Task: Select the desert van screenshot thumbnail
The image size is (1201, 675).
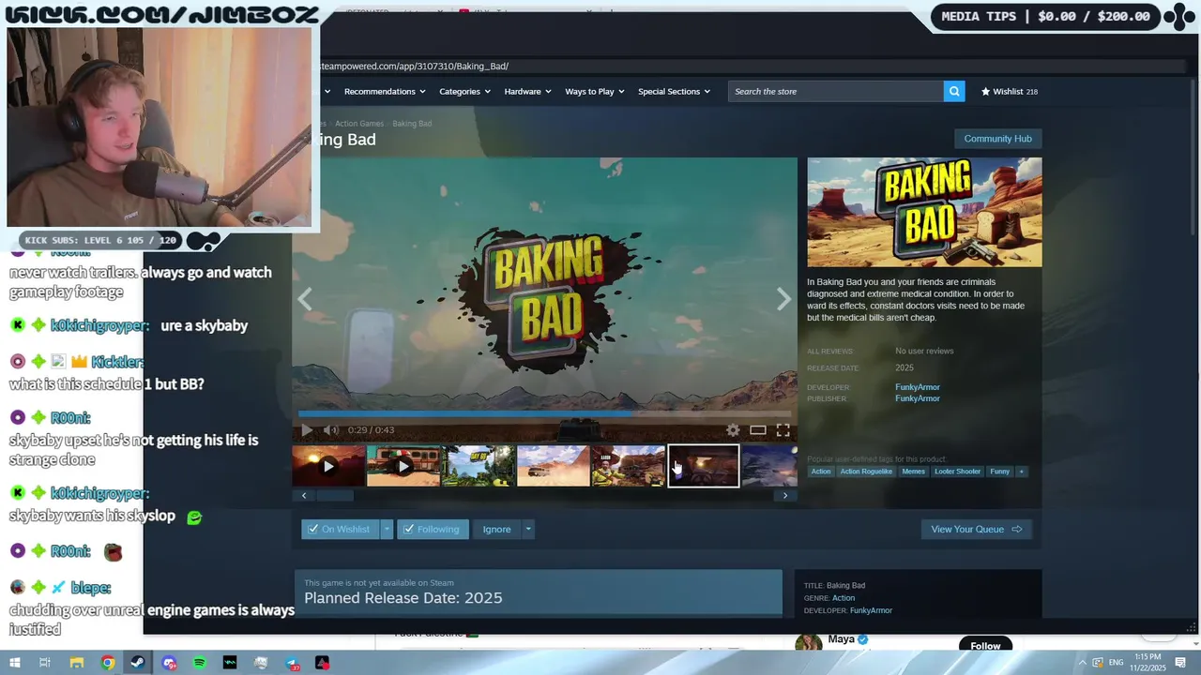Action: coord(554,466)
